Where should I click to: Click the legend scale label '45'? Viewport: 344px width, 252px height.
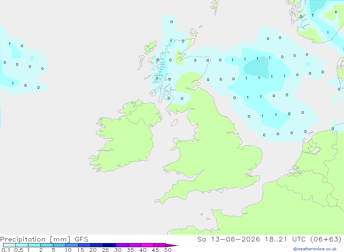tap(155, 250)
